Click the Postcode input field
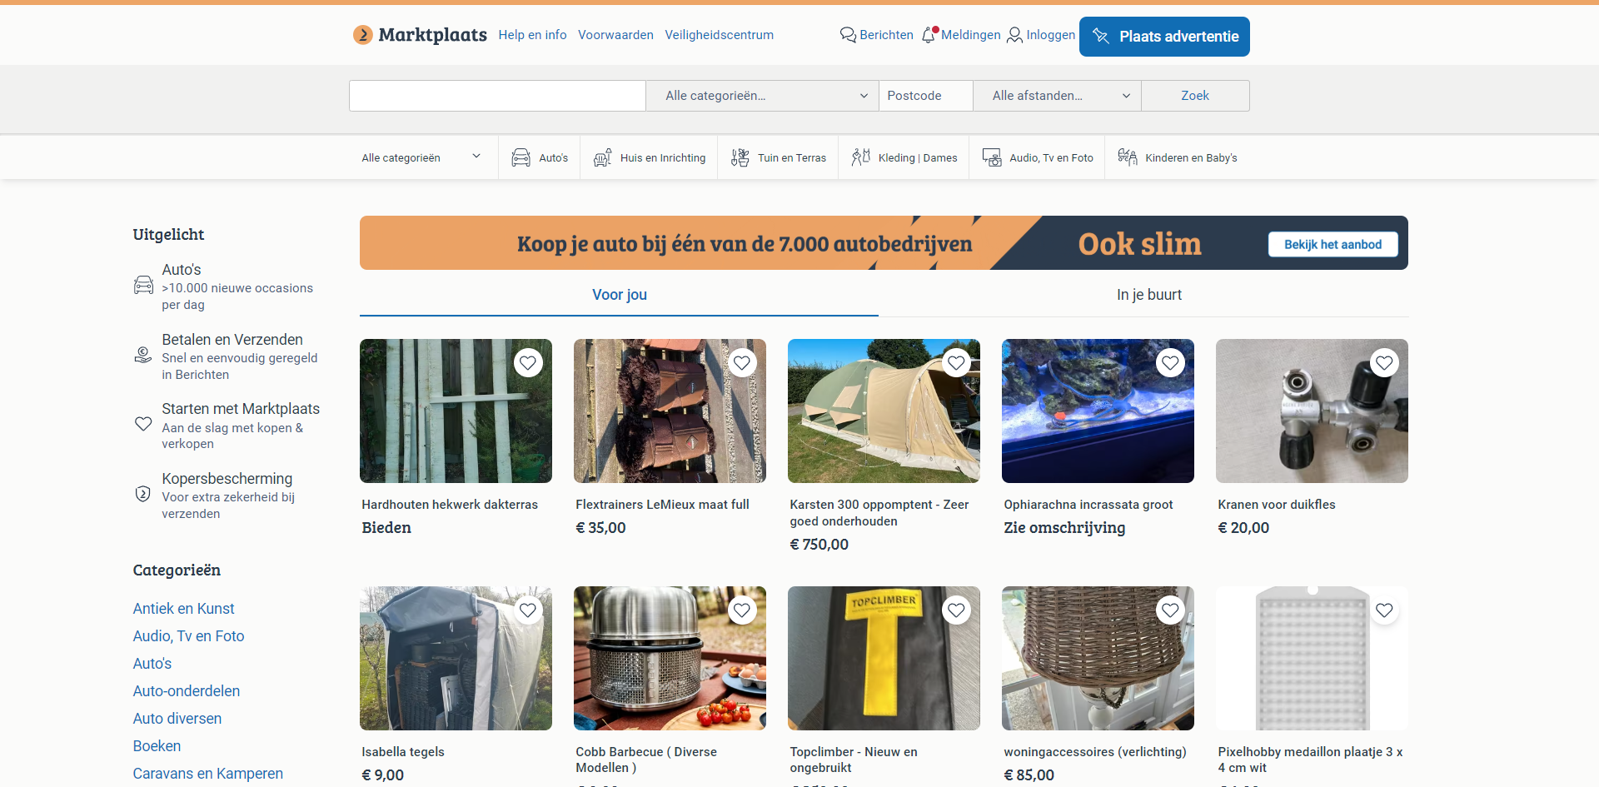The height and width of the screenshot is (787, 1599). click(x=925, y=96)
